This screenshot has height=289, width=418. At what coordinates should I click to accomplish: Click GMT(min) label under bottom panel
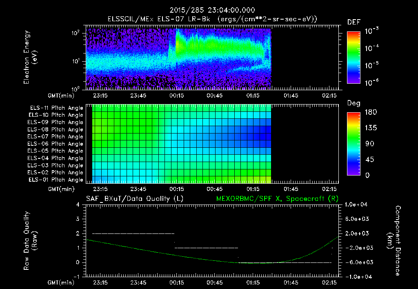(61, 282)
